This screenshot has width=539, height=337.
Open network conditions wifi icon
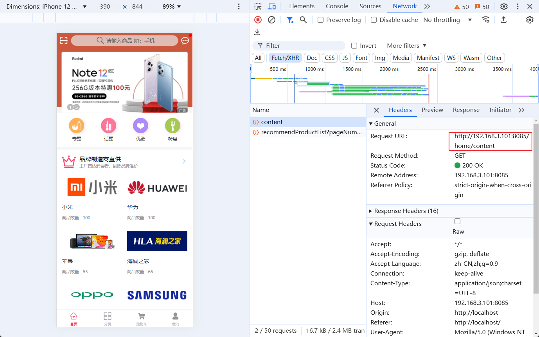point(486,20)
